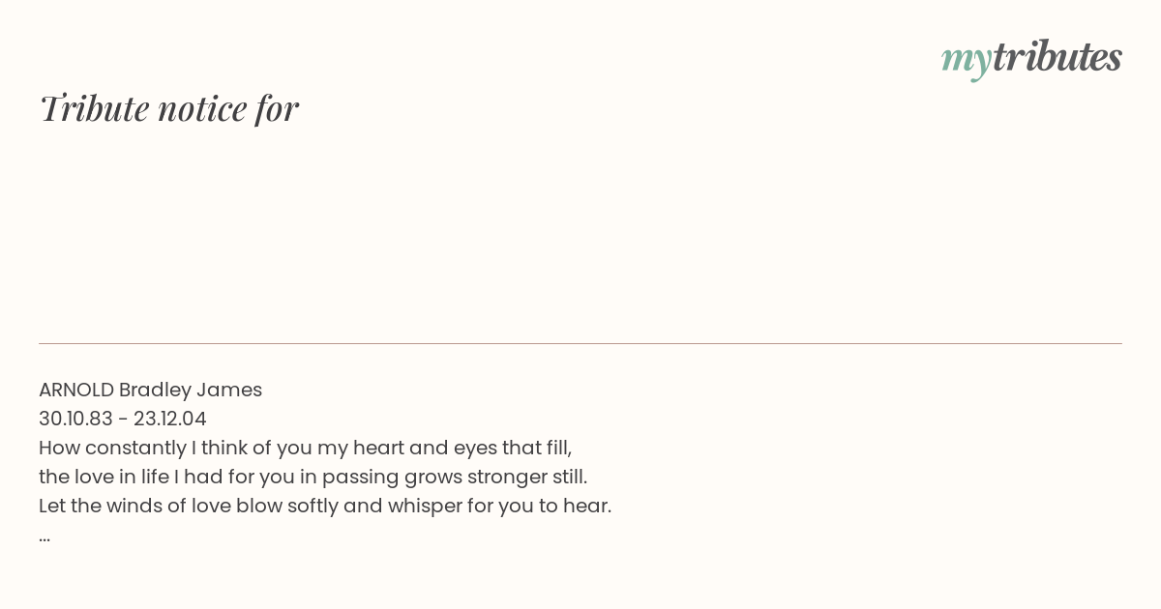This screenshot has height=609, width=1161.
Task: Click the word "Tribute" in the heading
Action: click(95, 108)
